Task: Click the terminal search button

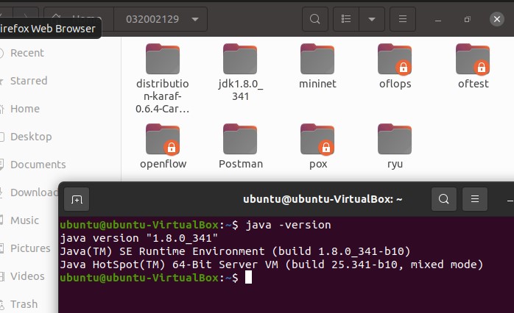Action: [444, 199]
